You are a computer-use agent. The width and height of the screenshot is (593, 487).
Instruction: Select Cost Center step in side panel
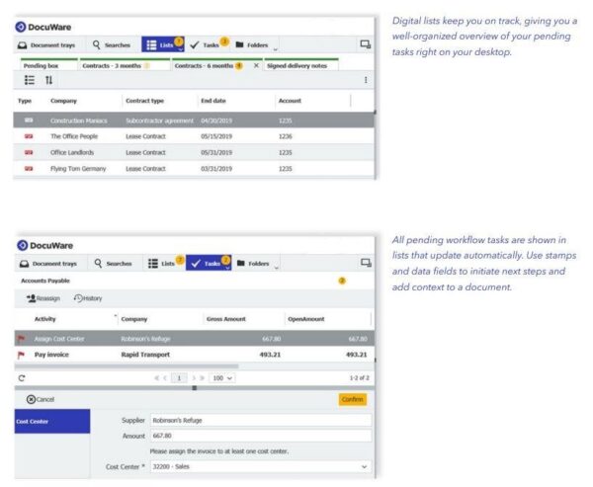pyautogui.click(x=52, y=421)
